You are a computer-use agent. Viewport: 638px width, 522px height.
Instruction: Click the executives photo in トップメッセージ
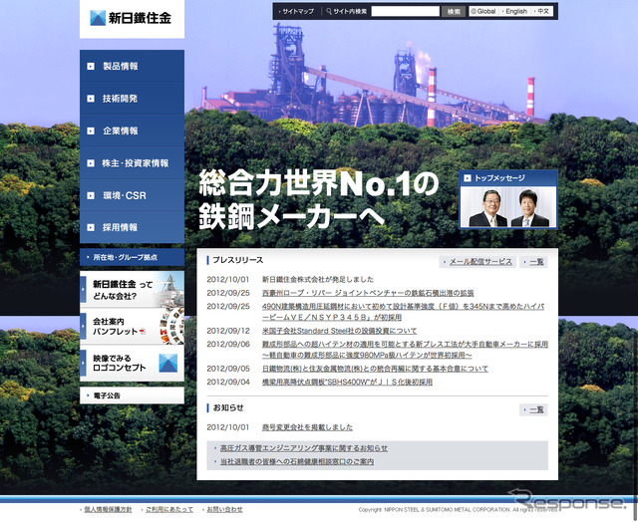(508, 207)
